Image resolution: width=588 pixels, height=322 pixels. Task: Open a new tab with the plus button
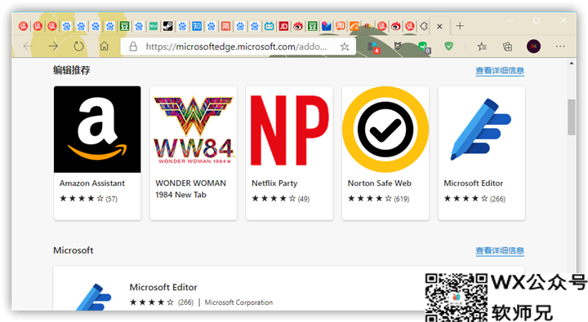click(460, 26)
